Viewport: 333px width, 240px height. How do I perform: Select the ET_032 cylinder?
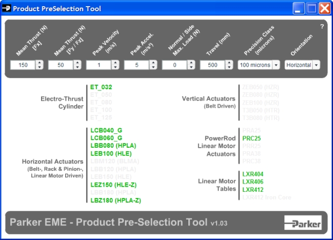[101, 87]
